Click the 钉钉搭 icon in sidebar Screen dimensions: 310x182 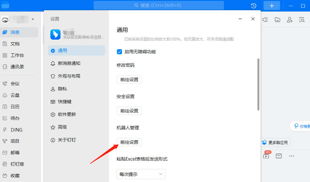tap(5, 164)
